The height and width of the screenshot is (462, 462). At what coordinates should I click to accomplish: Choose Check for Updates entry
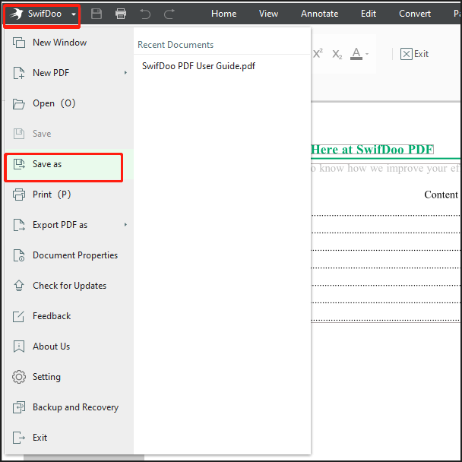70,286
